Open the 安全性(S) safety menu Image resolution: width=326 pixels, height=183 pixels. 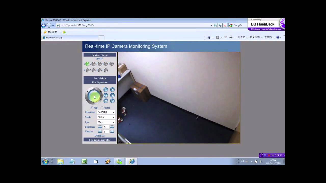pyautogui.click(x=256, y=37)
